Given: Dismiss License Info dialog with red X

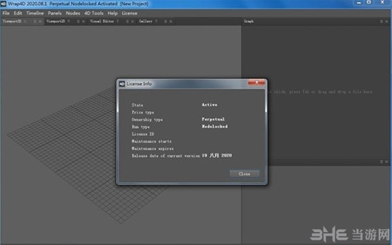Looking at the screenshot, I should pos(256,82).
